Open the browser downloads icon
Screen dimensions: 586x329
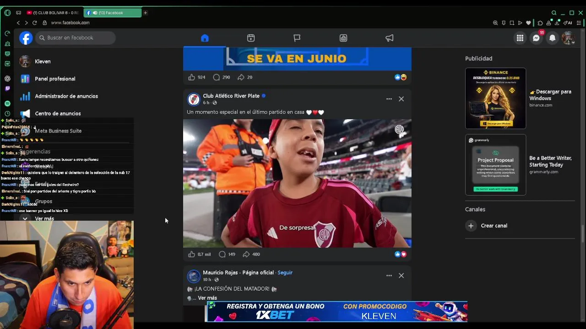(557, 23)
